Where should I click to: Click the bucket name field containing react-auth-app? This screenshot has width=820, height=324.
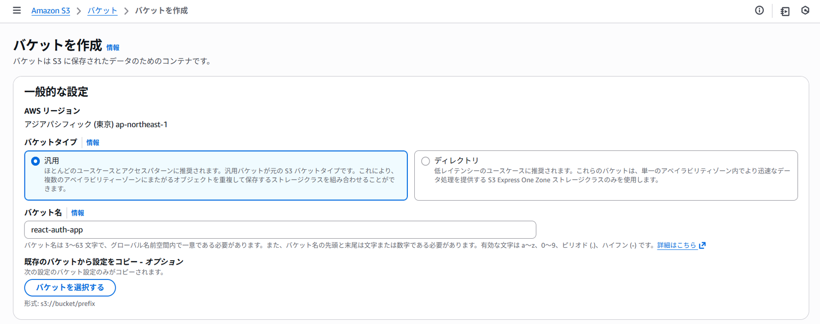click(280, 230)
